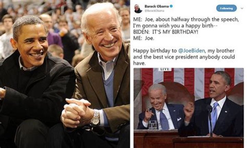Click the light blue tie at podium
The height and width of the screenshot is (148, 247).
(x=214, y=114)
